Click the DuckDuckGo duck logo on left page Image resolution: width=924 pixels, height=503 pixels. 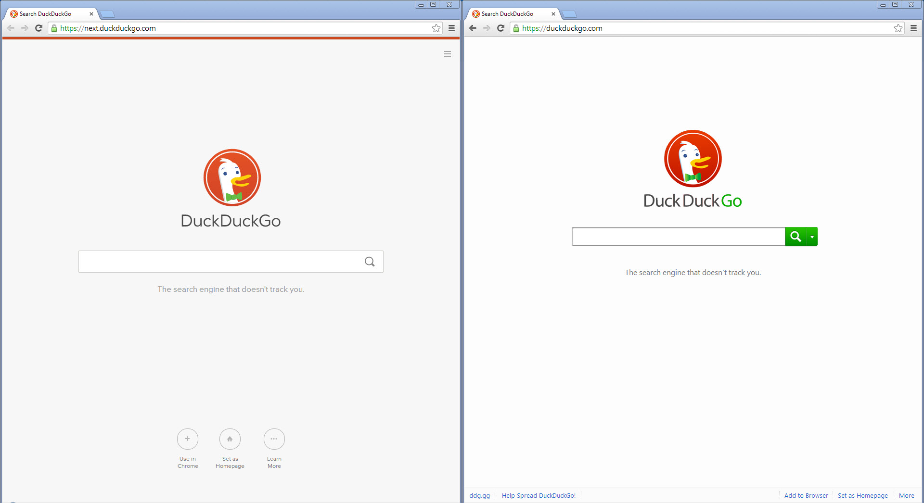pyautogui.click(x=232, y=177)
